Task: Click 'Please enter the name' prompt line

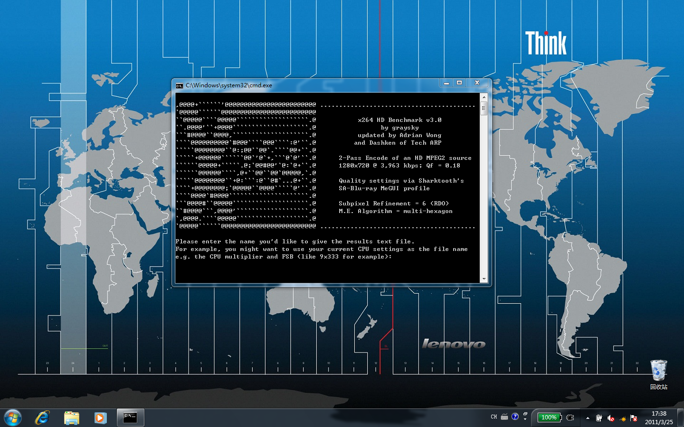Action: pos(295,241)
